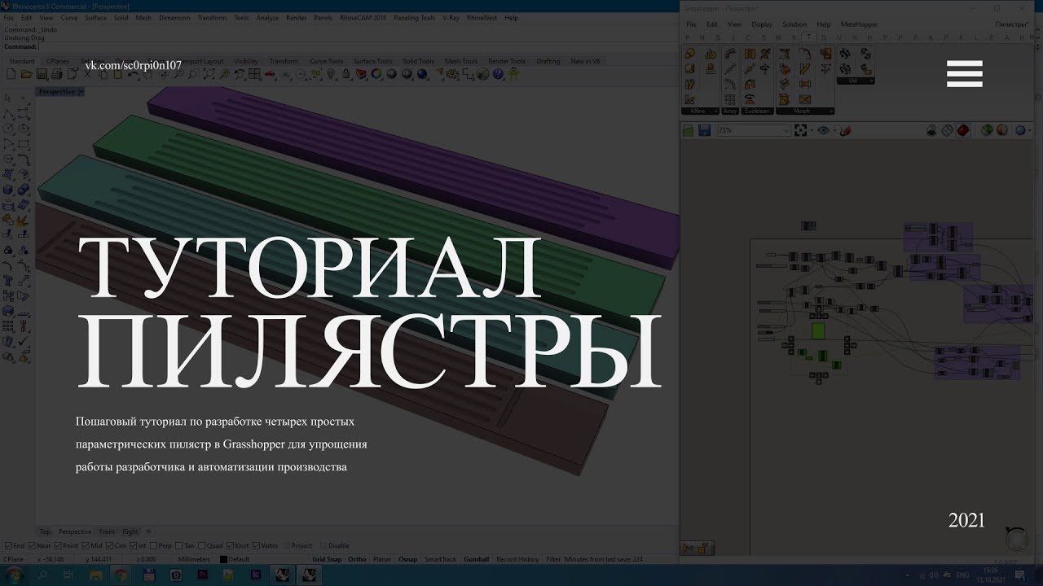The width and height of the screenshot is (1043, 586).
Task: Toggle the Perp osnap checkbox
Action: pos(153,545)
